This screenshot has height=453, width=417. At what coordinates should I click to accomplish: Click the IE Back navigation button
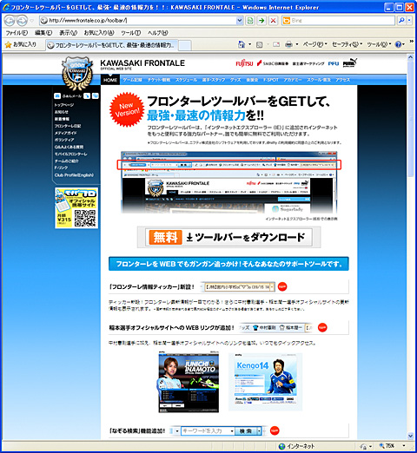pos(10,21)
